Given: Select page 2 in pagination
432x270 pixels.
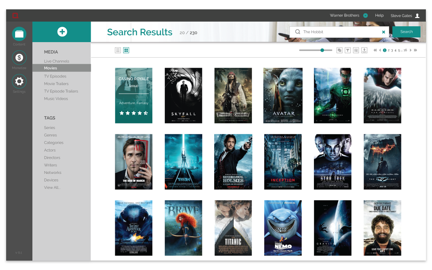Looking at the screenshot, I should pyautogui.click(x=389, y=50).
